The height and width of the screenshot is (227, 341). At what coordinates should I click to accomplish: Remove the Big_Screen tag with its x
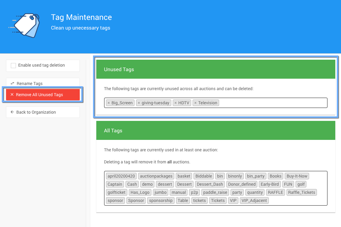point(109,103)
